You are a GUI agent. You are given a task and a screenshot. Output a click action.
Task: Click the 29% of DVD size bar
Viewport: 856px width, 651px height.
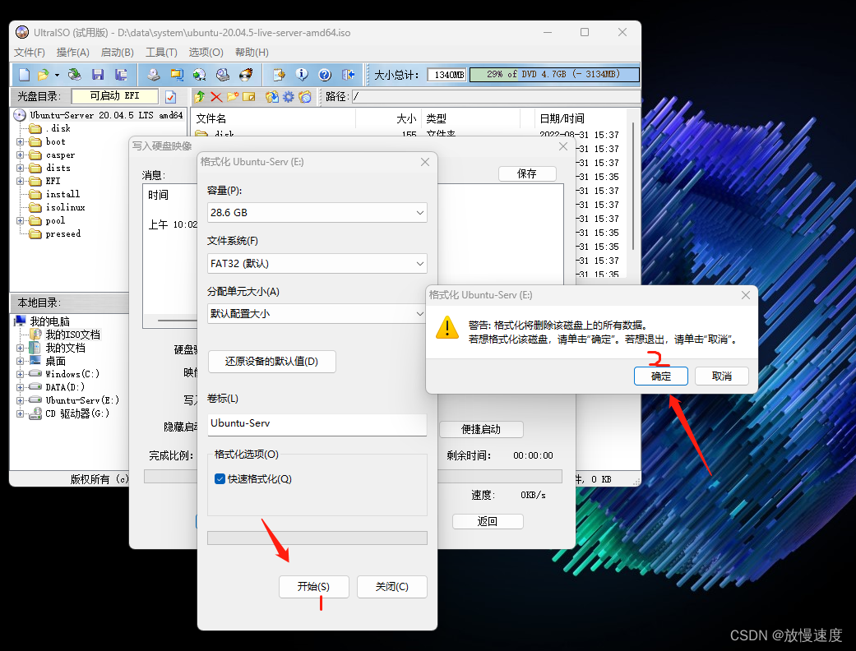[x=554, y=74]
